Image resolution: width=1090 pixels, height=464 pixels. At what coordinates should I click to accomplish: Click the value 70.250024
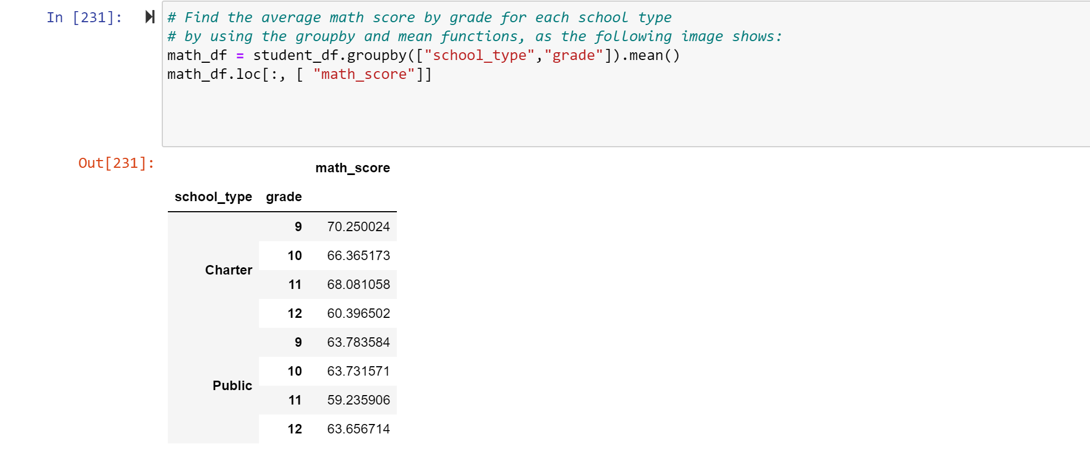pos(359,227)
